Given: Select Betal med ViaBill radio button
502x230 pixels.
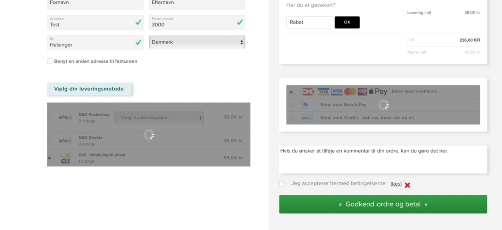Looking at the screenshot, I should tap(291, 119).
